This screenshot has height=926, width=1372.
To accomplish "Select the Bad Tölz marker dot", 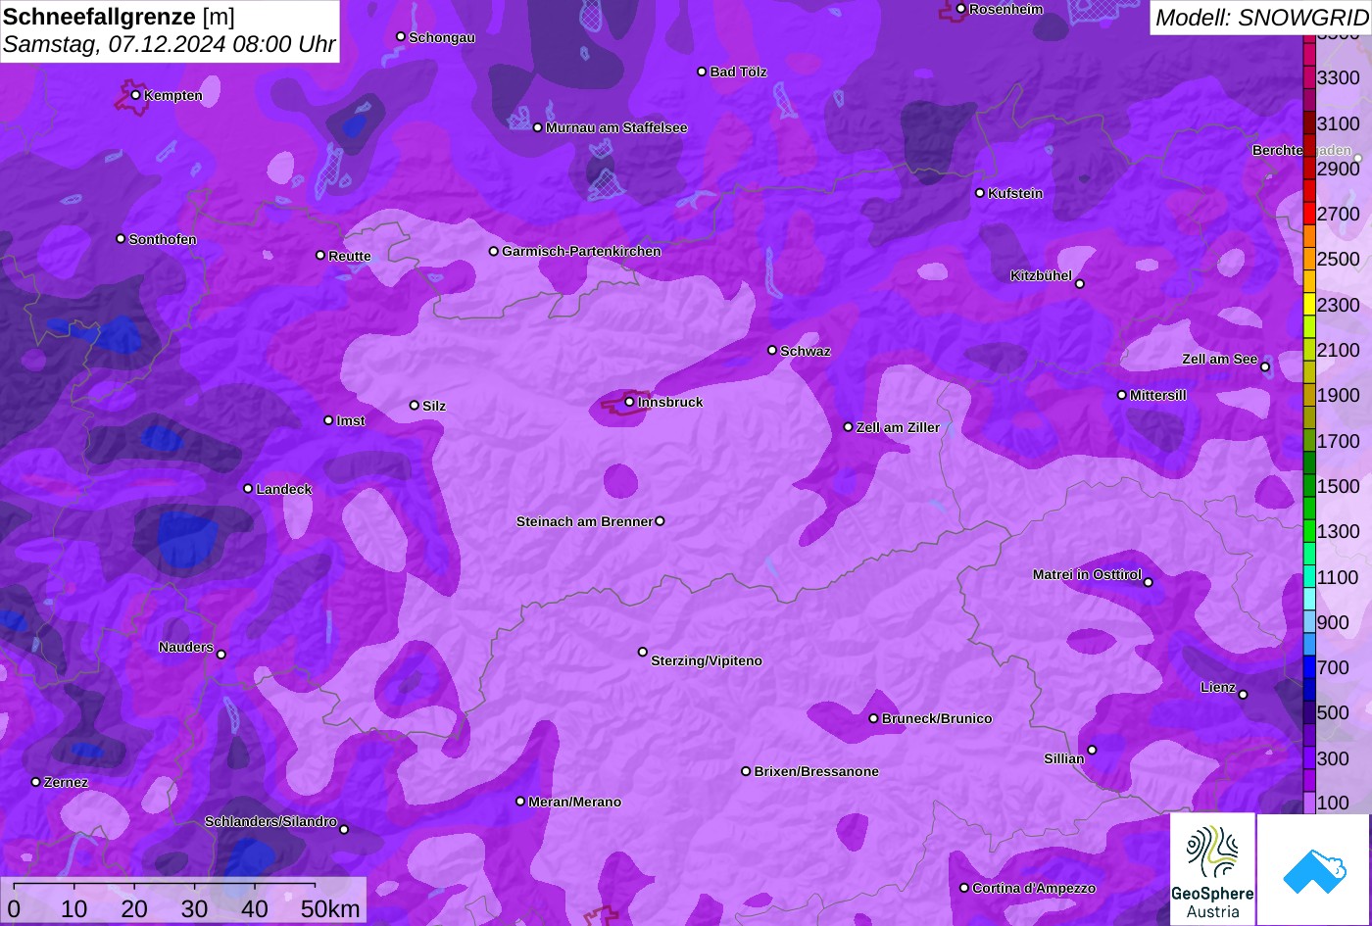I will click(702, 72).
